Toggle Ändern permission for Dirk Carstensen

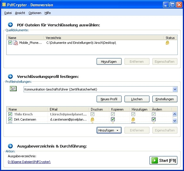(x=154, y=119)
